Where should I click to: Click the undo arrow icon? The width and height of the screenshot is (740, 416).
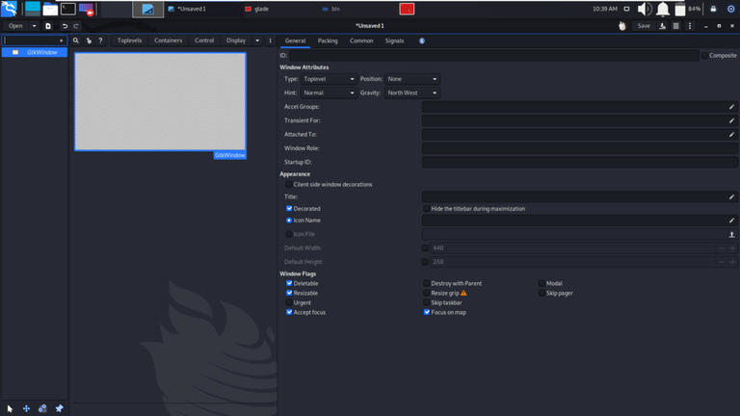tap(65, 26)
